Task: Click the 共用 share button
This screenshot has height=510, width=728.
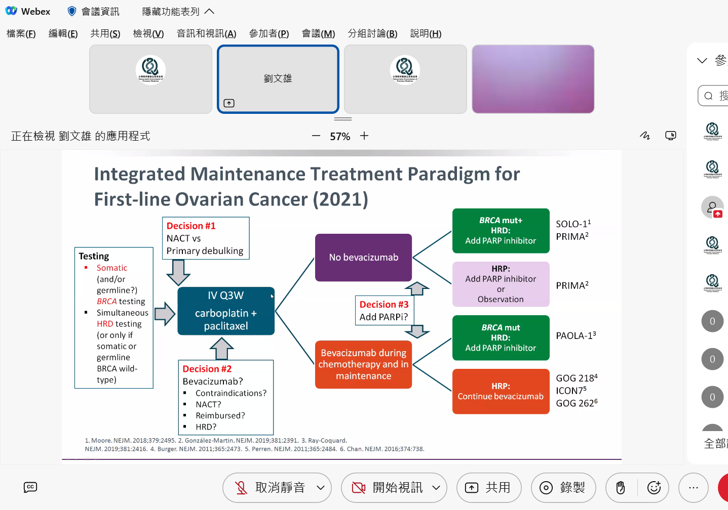Action: pyautogui.click(x=489, y=488)
